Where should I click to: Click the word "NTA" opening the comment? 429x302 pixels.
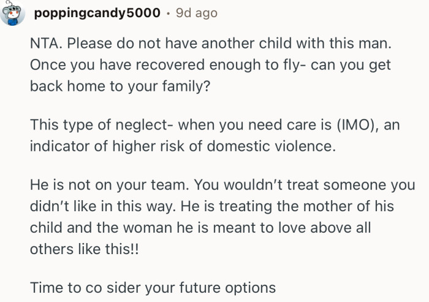click(x=44, y=45)
